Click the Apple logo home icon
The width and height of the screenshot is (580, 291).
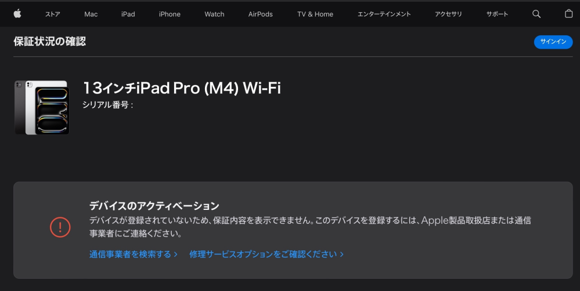(x=17, y=14)
